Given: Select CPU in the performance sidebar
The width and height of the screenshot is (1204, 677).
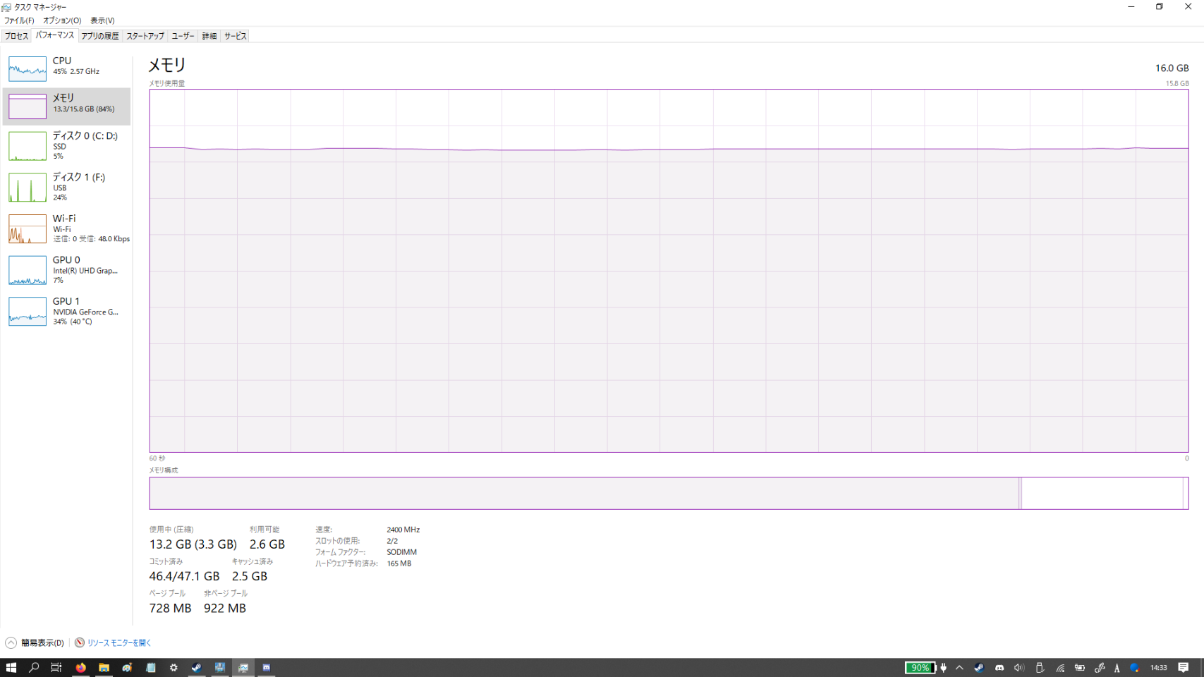Looking at the screenshot, I should pyautogui.click(x=66, y=68).
